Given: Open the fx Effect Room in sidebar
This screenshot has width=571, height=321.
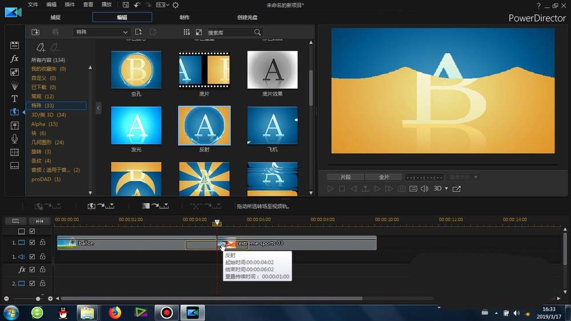Looking at the screenshot, I should click(14, 59).
